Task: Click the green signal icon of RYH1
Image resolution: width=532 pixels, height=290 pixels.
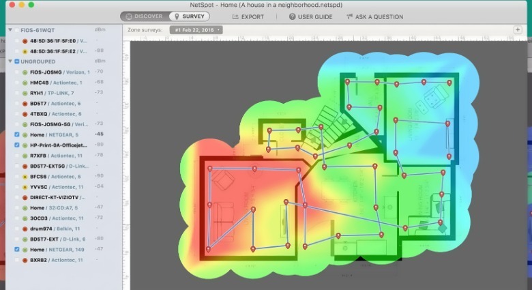Action: [x=25, y=93]
